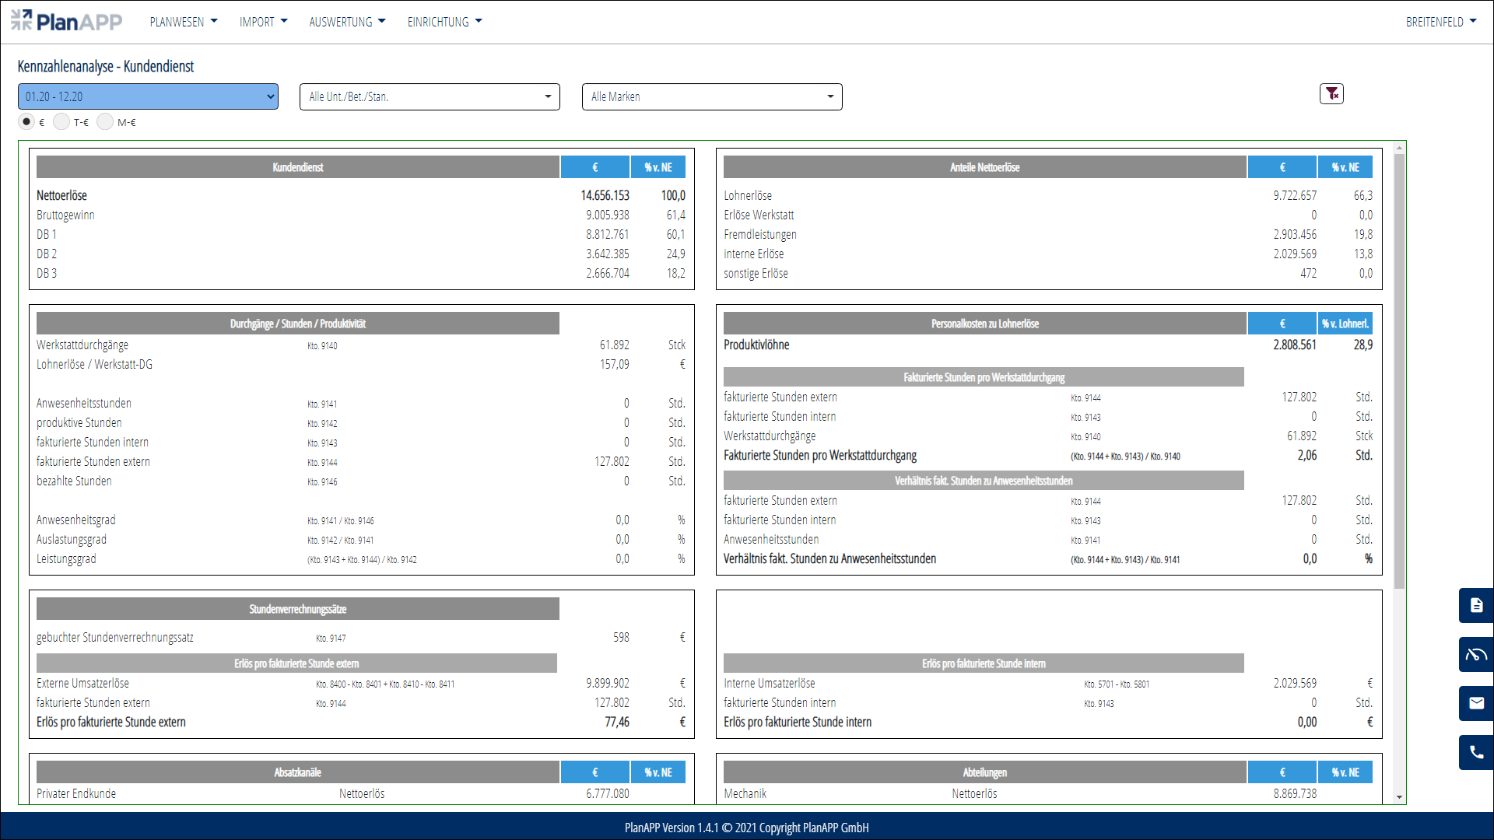The height and width of the screenshot is (840, 1494).
Task: Click scrollbar up arrow in report panel
Action: 1399,148
